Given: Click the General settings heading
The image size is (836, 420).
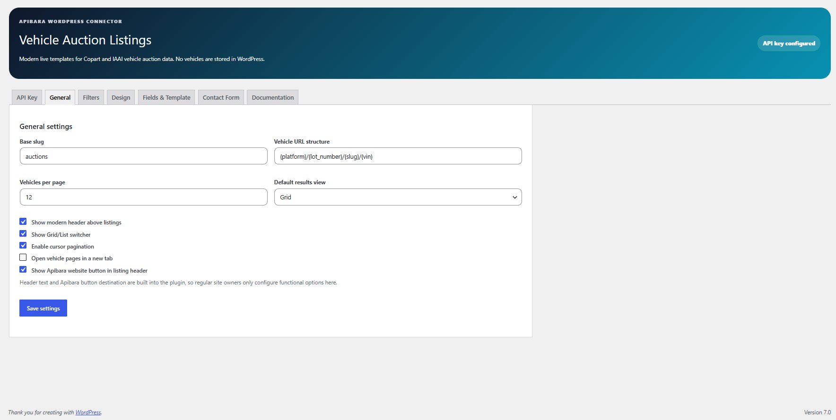Looking at the screenshot, I should pyautogui.click(x=46, y=127).
